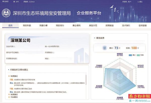Viewport: 151px width, 103px height.
Task: Click the 建议 tag icon under 制度建设
Action: (x=11, y=82)
